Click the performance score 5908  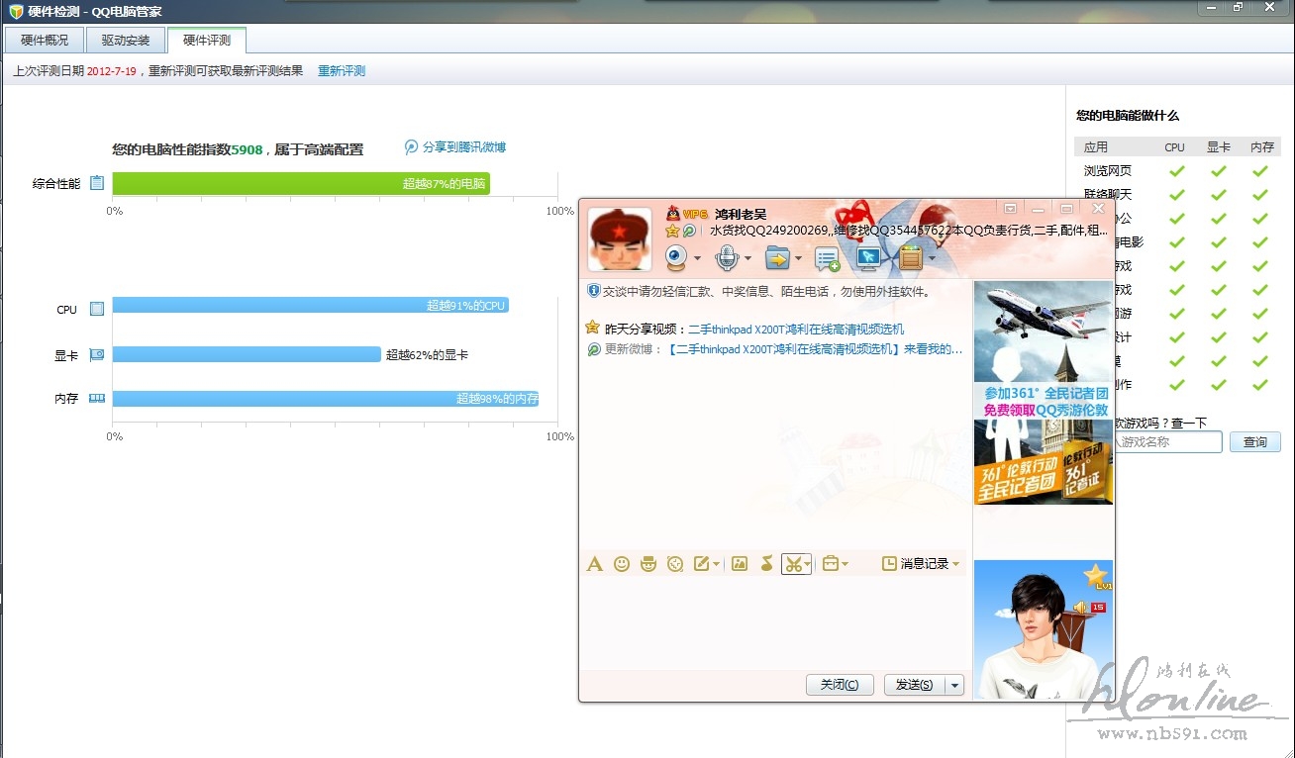tap(247, 149)
